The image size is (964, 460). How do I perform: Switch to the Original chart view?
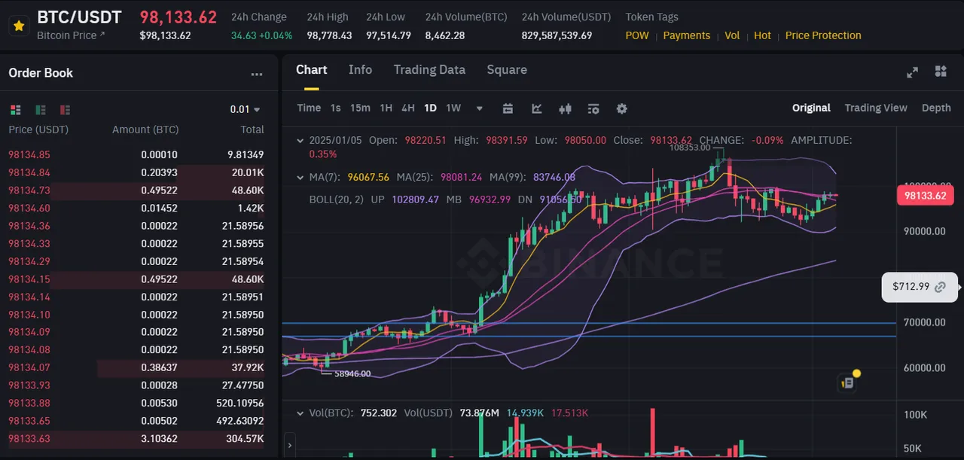point(811,108)
